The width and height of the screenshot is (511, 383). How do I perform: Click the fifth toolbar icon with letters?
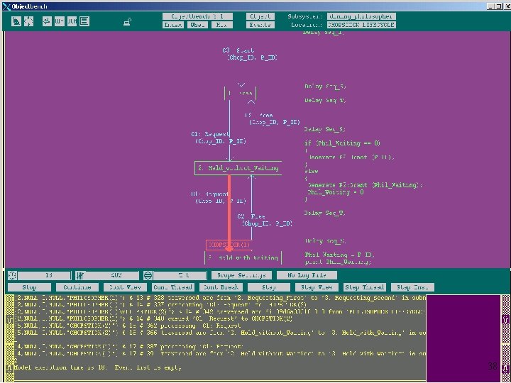click(x=72, y=21)
